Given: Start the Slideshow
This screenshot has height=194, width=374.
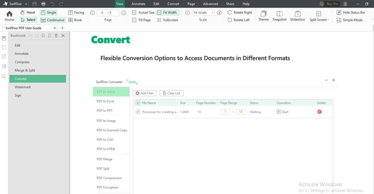Looking at the screenshot, I should click(x=297, y=16).
